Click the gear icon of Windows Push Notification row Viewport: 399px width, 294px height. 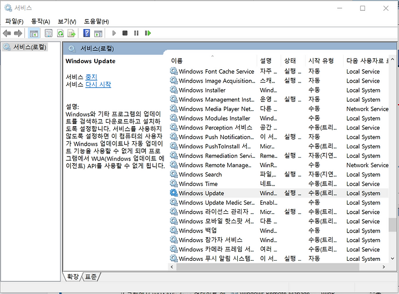point(173,137)
